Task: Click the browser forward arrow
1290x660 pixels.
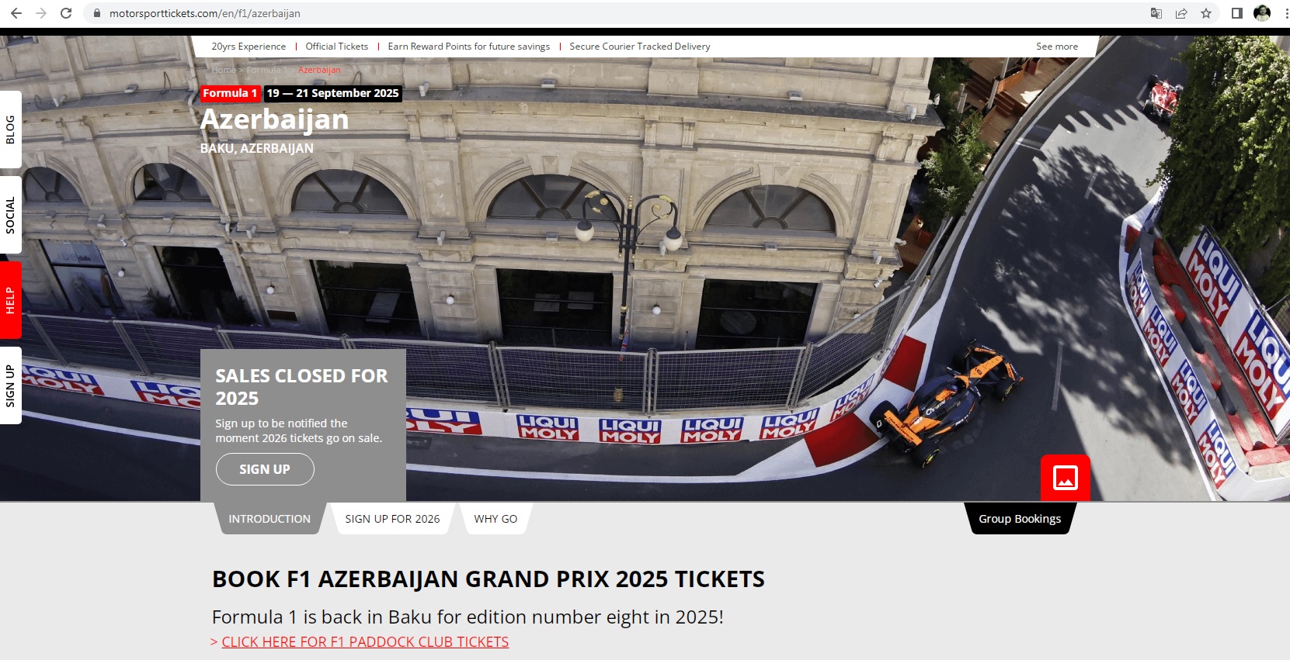Action: pos(41,13)
